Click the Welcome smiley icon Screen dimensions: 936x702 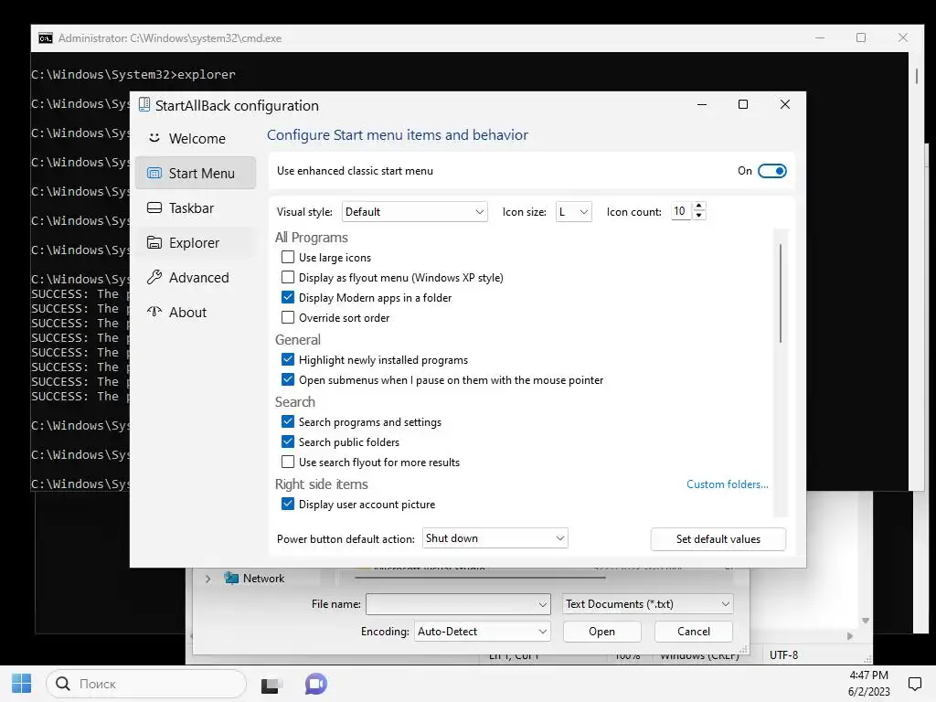tap(154, 138)
